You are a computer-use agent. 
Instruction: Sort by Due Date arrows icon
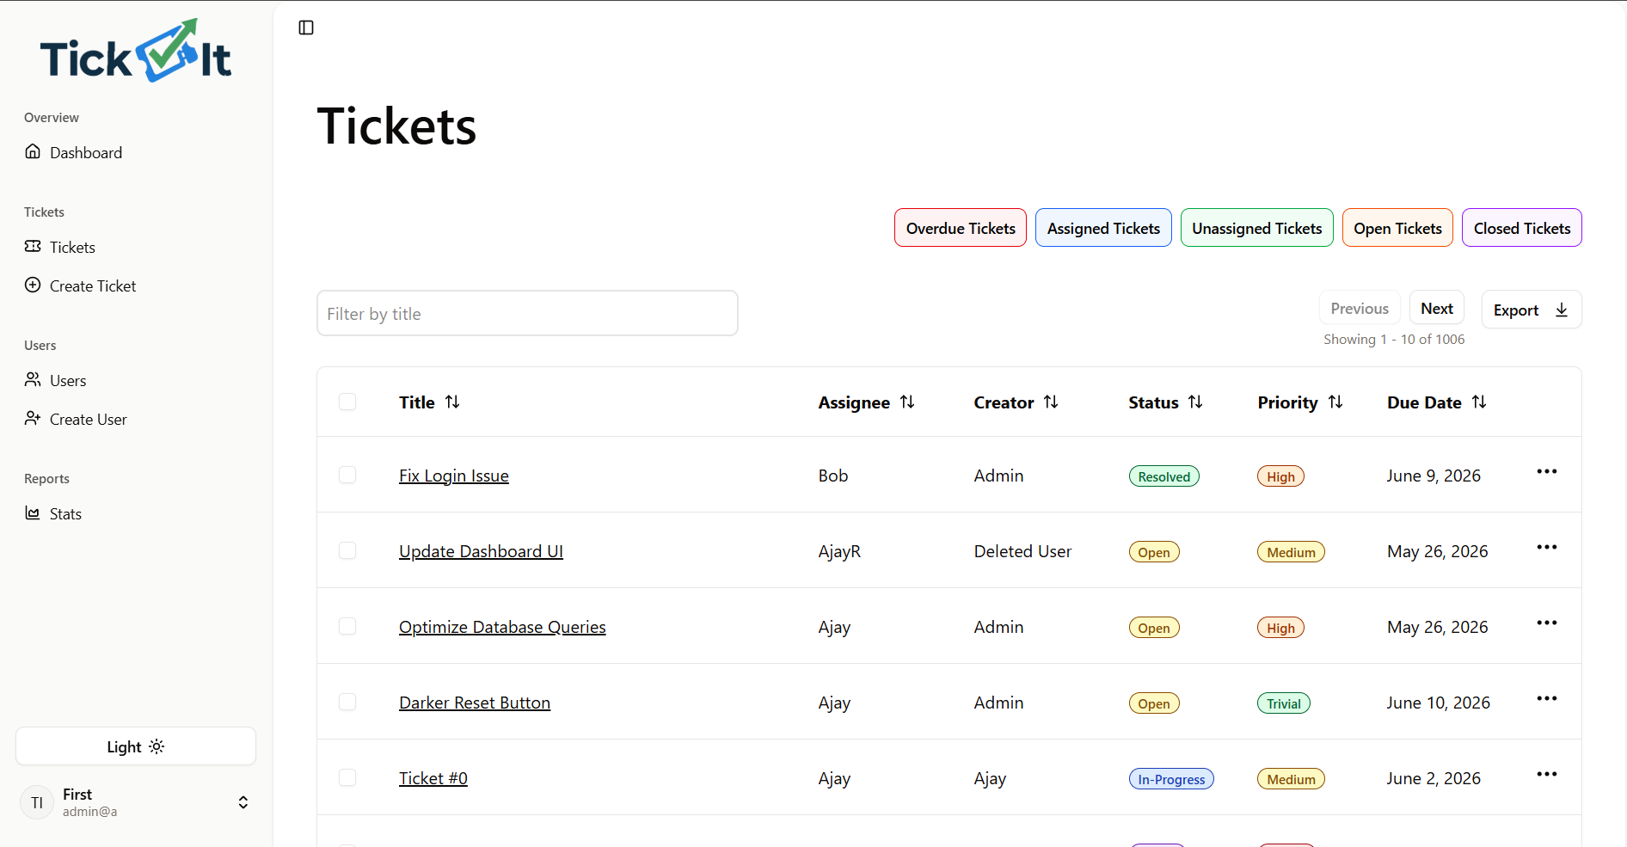click(1479, 402)
